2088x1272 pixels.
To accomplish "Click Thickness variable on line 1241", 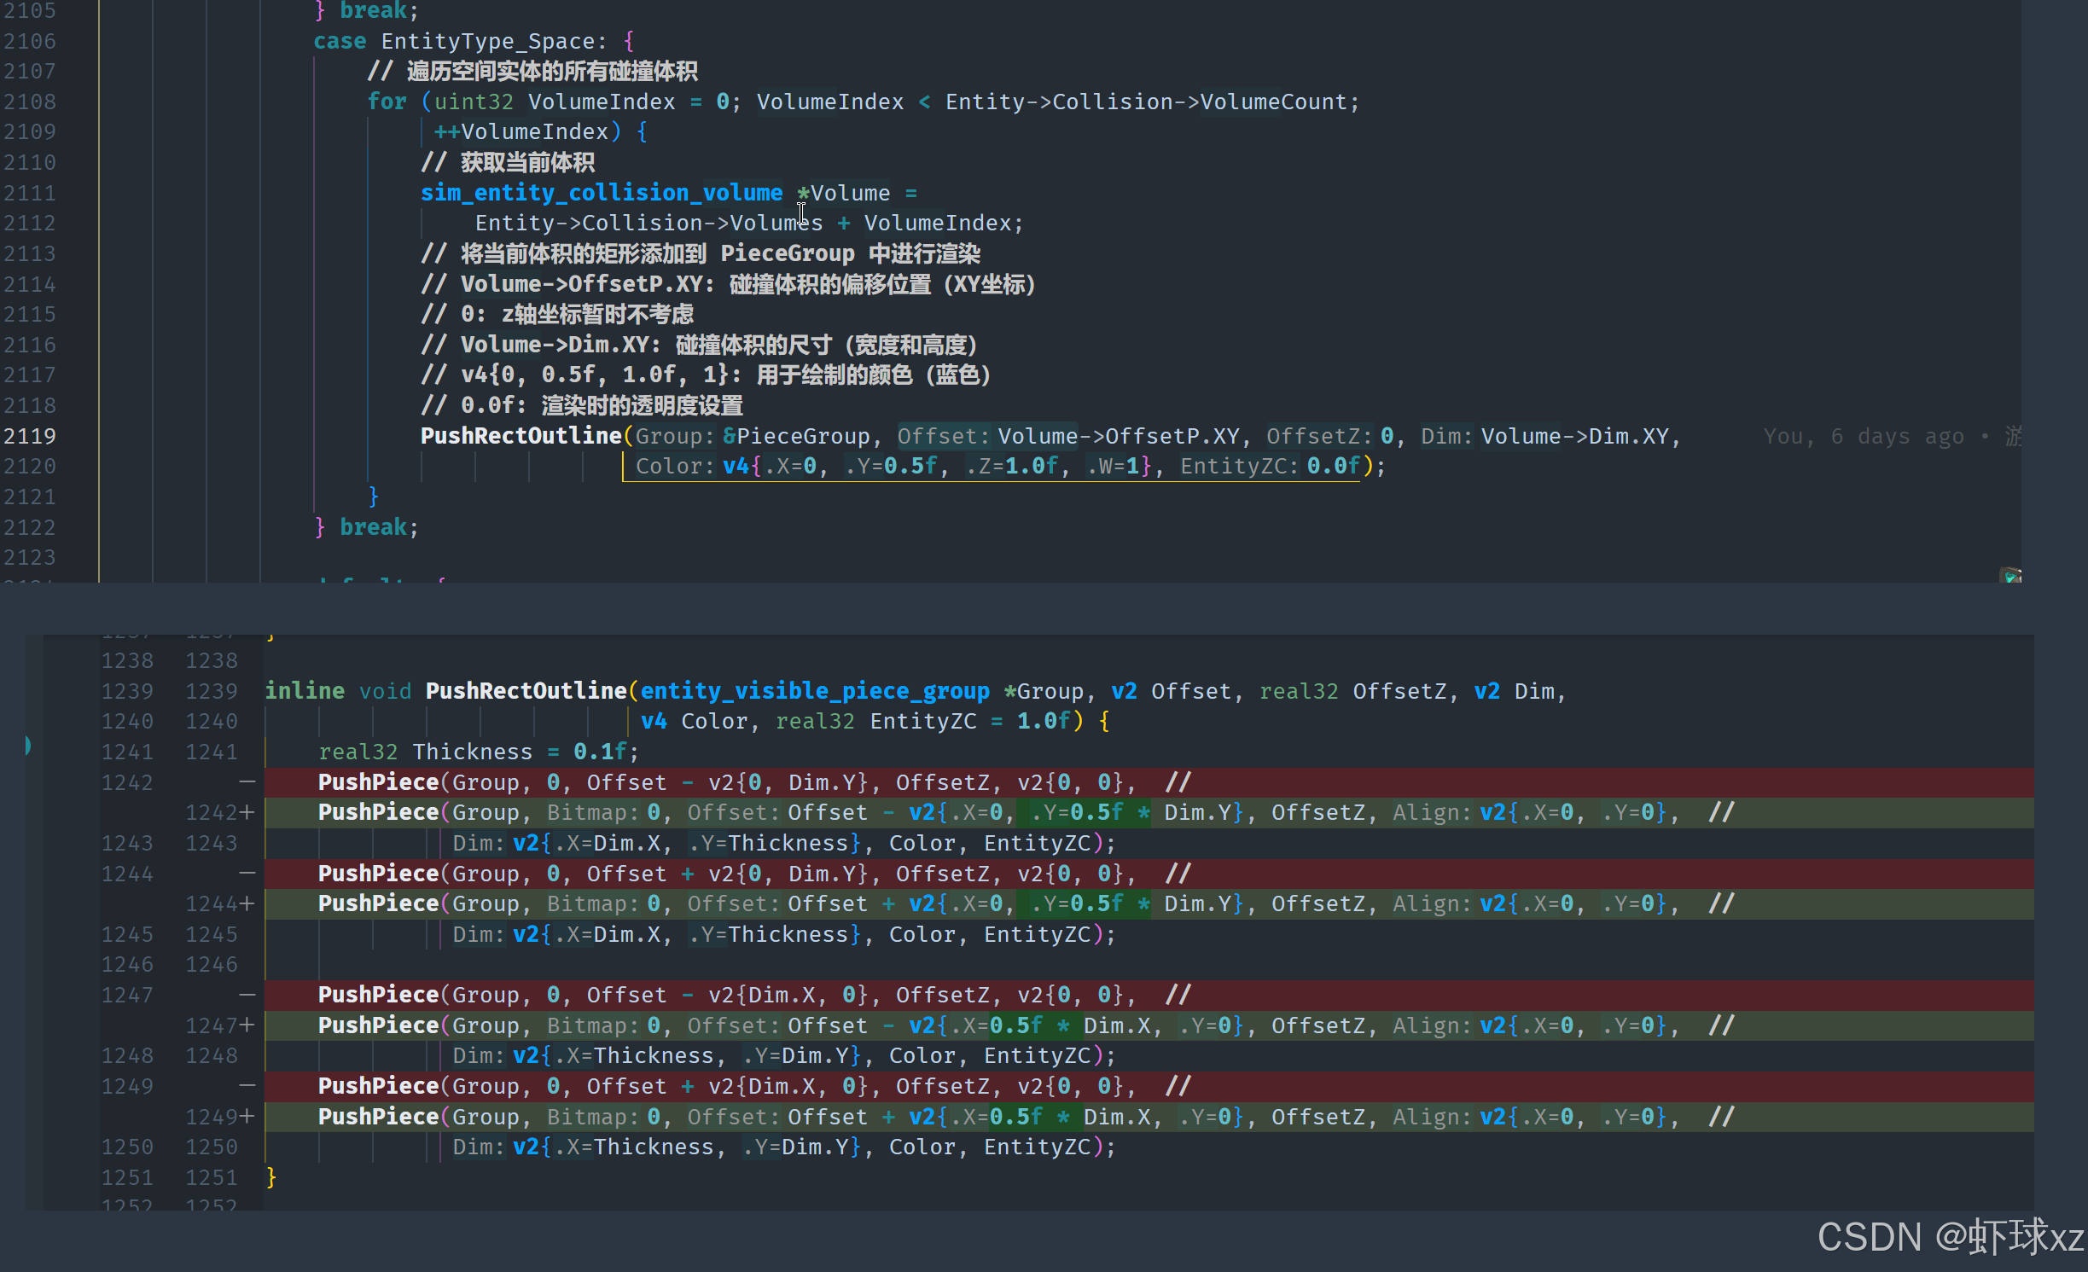I will point(473,752).
